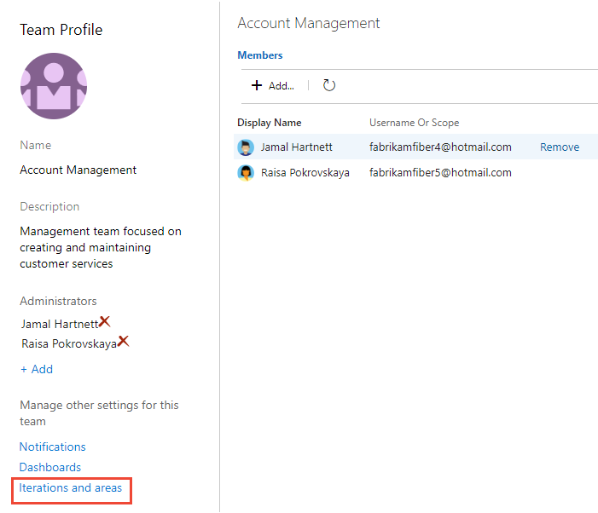This screenshot has width=598, height=513.
Task: Remove Jamal Hartnett from members
Action: (x=560, y=147)
